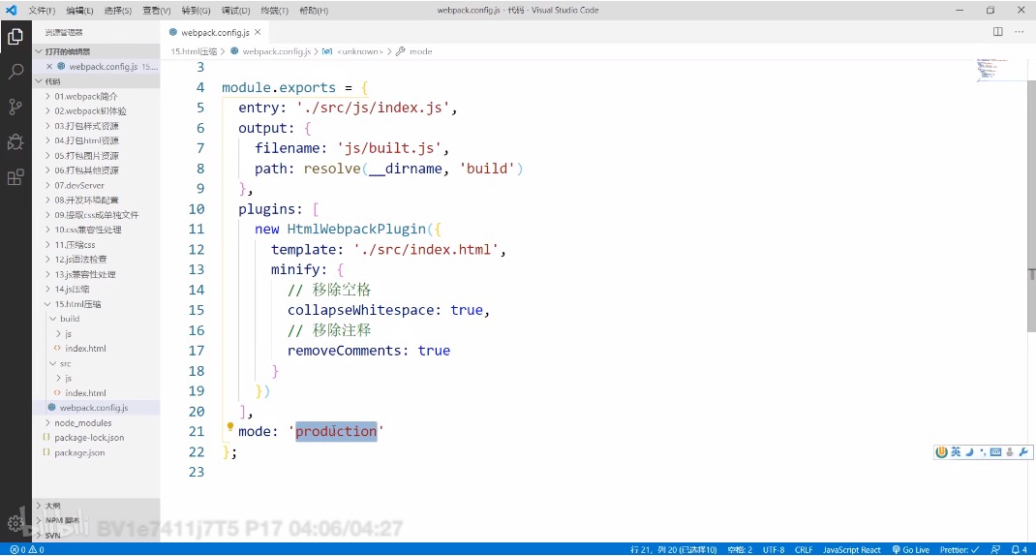Click the IME moon icon
Screen dimensions: 1036x556
[x=969, y=452]
